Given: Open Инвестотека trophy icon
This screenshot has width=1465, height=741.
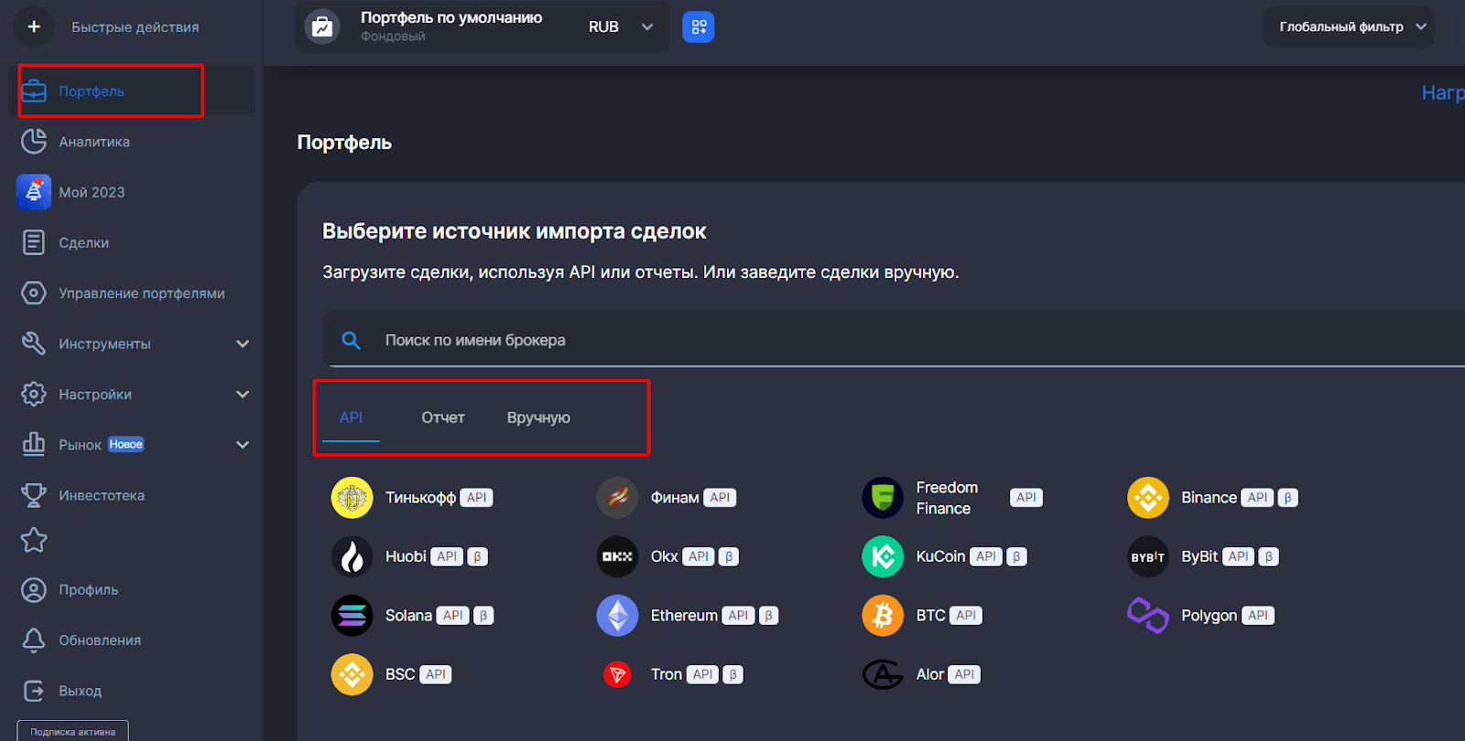Looking at the screenshot, I should tap(34, 495).
